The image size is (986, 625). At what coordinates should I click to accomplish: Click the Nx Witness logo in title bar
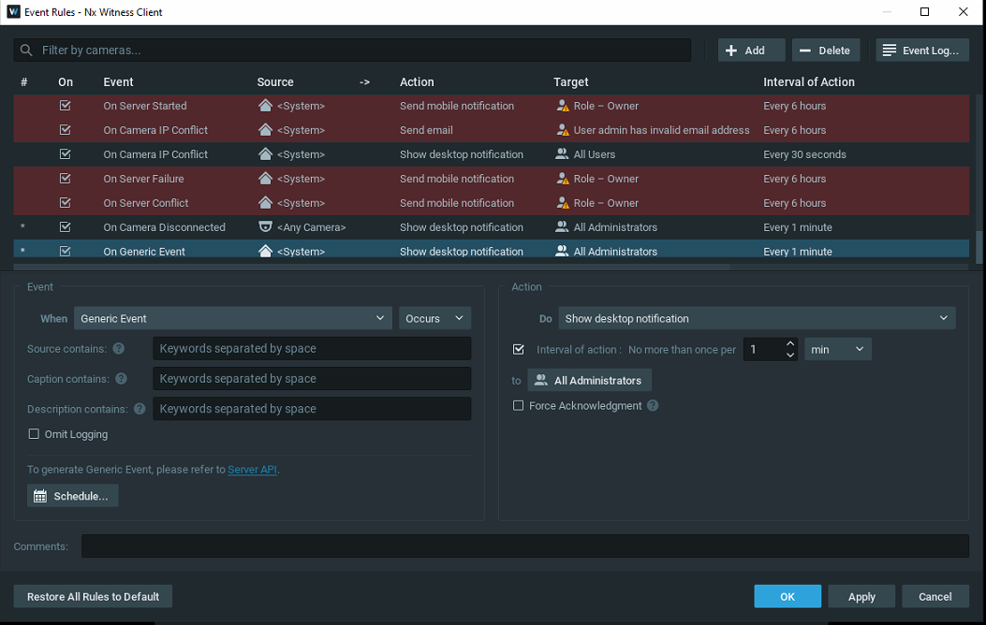pos(12,12)
